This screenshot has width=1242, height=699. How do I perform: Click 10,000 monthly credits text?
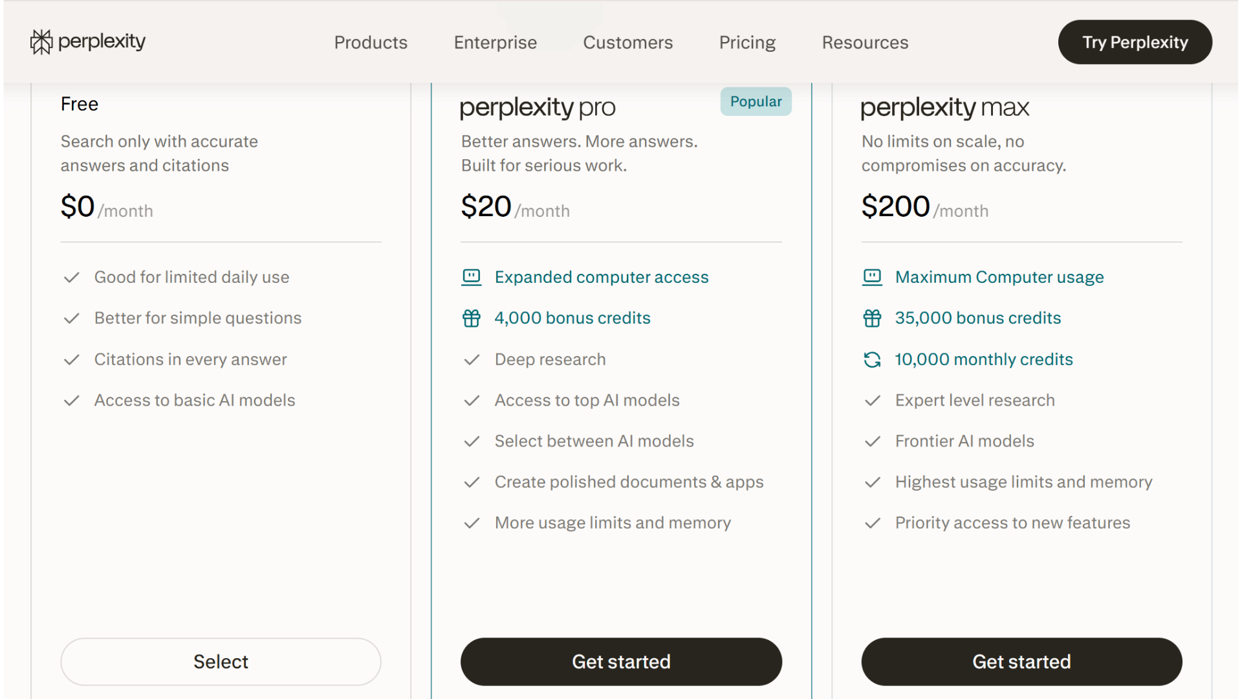[984, 360]
